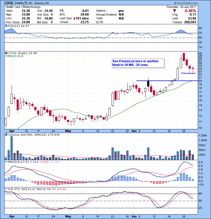This screenshot has width=211, height=219.
Task: Click the tallest April volume bar
Action: [12, 148]
